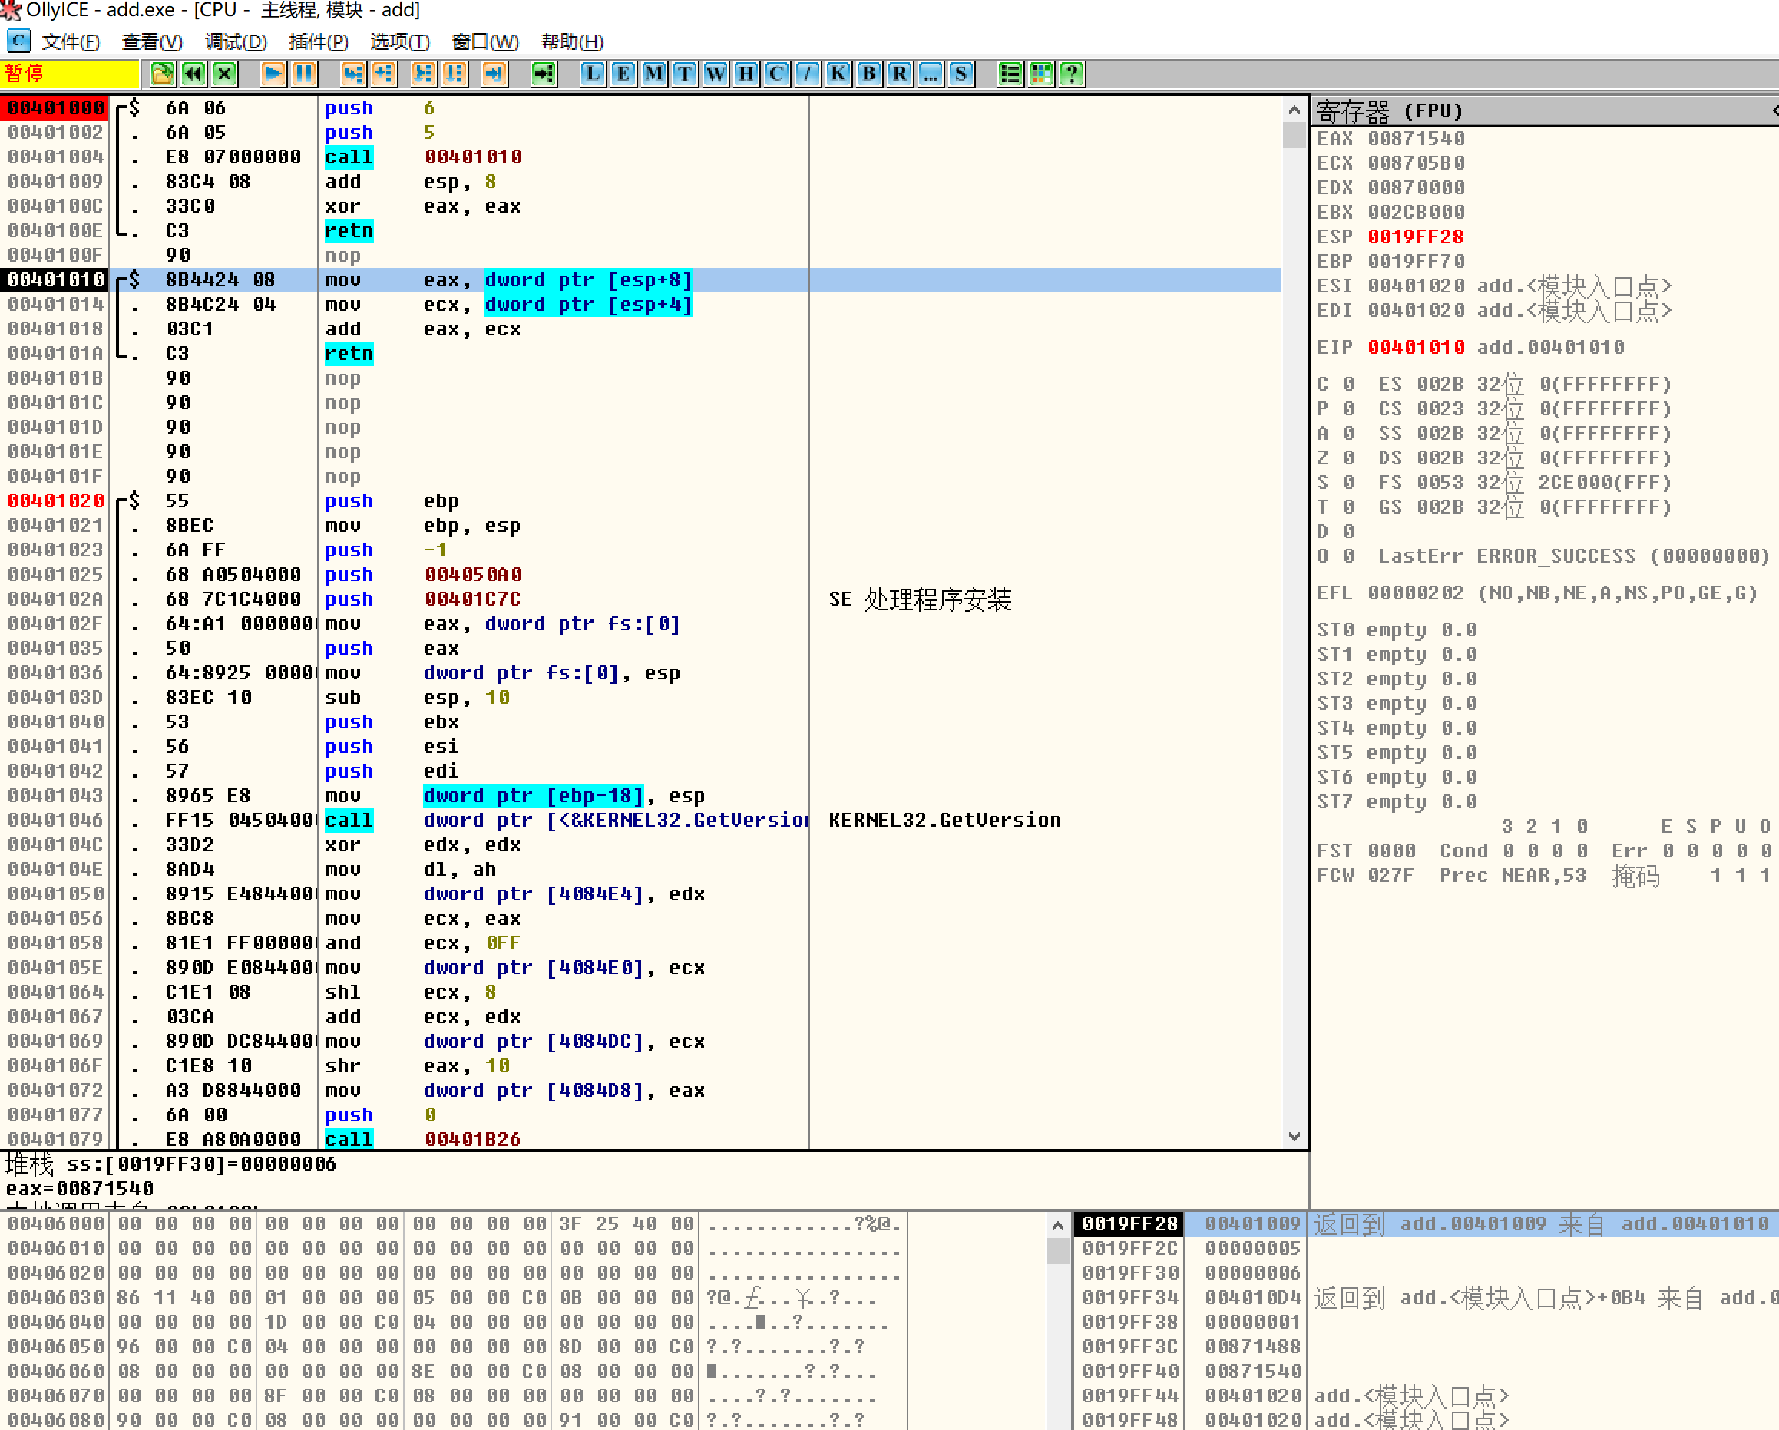This screenshot has height=1430, width=1779.
Task: Close the debugged program with the X icon
Action: point(224,74)
